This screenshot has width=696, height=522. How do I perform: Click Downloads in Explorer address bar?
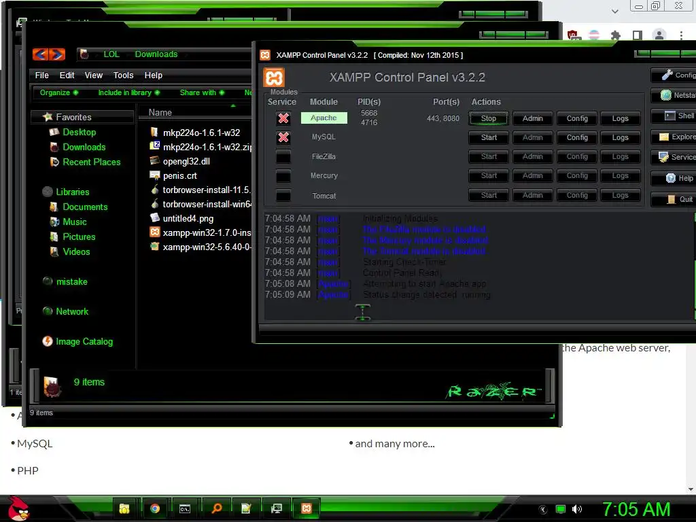pos(156,54)
